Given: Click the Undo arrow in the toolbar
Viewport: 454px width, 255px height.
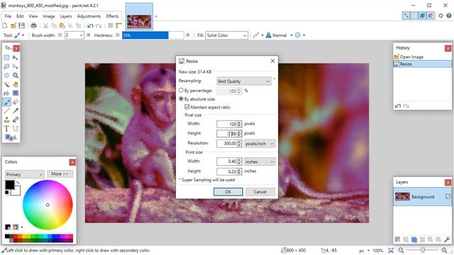Looking at the screenshot, I should [x=90, y=25].
